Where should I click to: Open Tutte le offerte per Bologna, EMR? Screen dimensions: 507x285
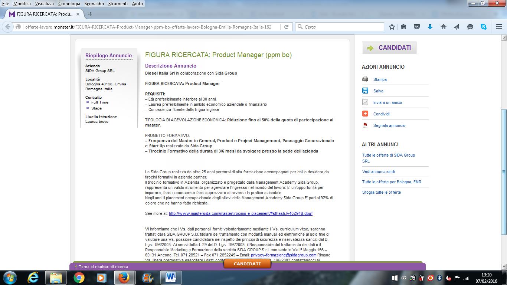pyautogui.click(x=392, y=182)
